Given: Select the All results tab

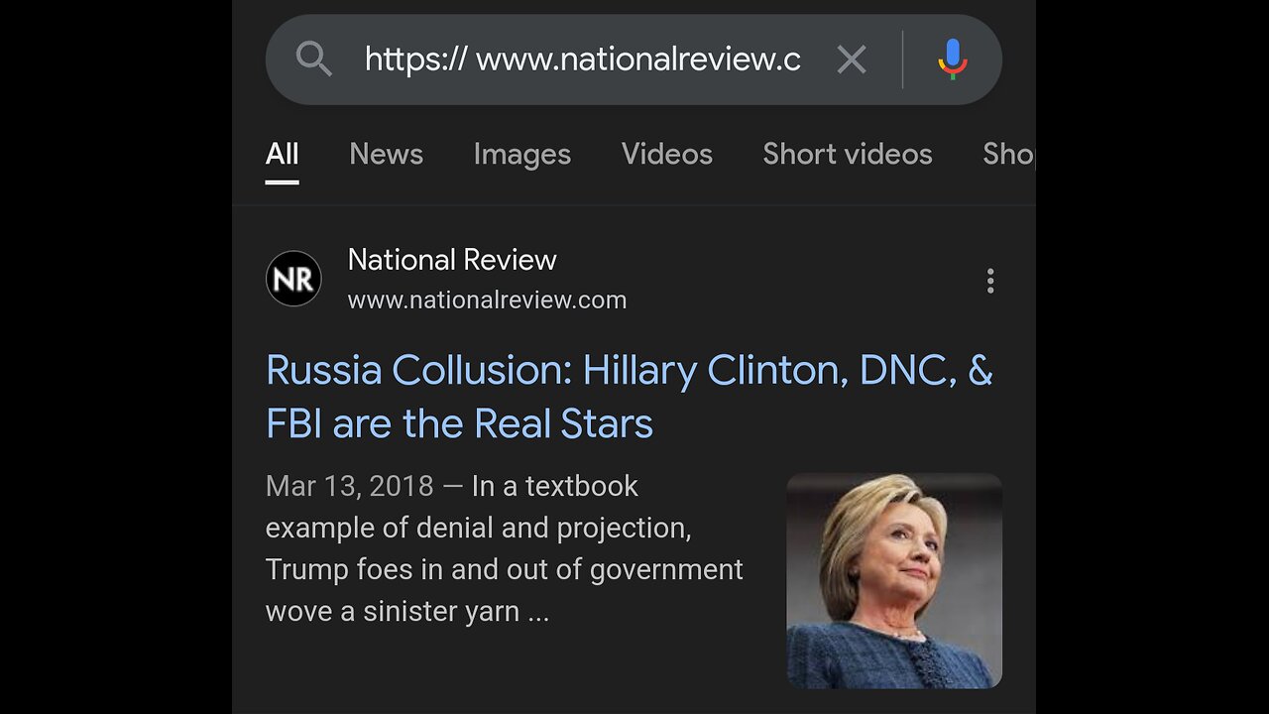Looking at the screenshot, I should pos(282,154).
